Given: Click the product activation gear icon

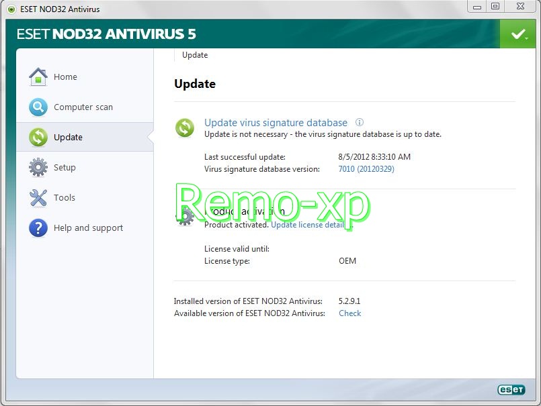Looking at the screenshot, I should point(185,217).
